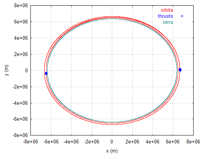
Task: Click y-axis tick label '-6e+06'
Action: 20,119
